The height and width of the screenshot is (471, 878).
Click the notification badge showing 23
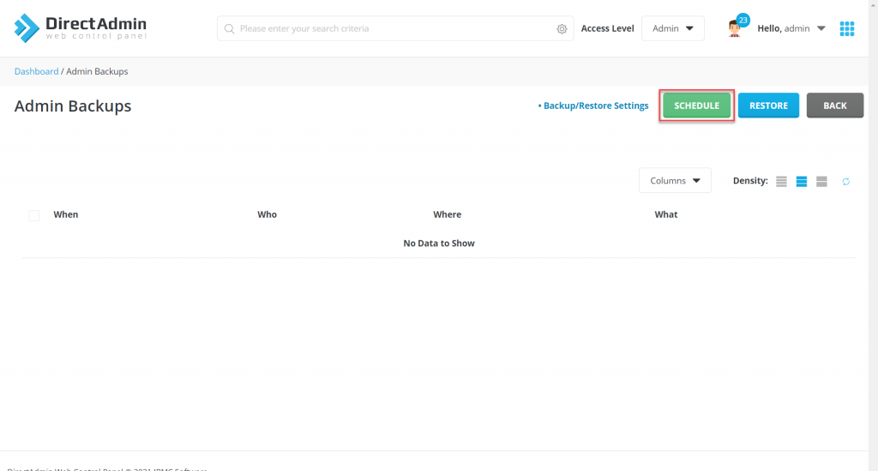coord(743,21)
